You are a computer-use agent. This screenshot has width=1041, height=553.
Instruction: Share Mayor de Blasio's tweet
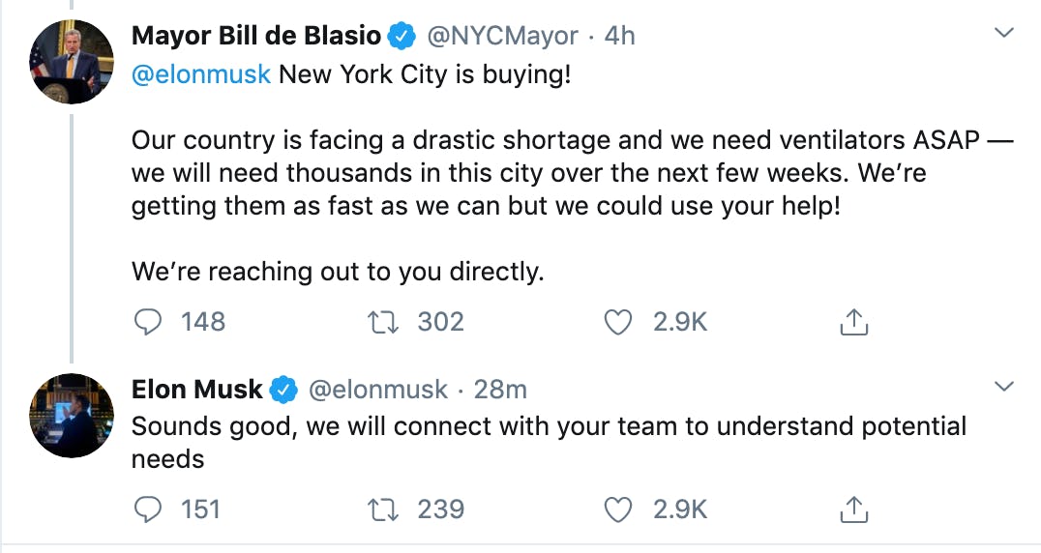[x=853, y=322]
